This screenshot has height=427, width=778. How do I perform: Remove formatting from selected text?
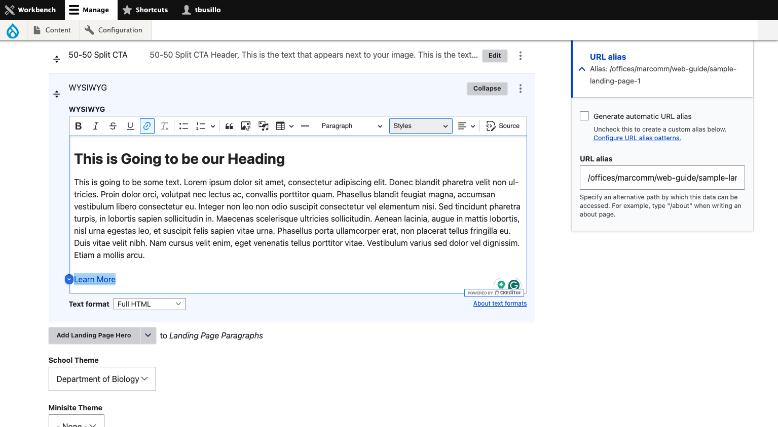pyautogui.click(x=165, y=126)
